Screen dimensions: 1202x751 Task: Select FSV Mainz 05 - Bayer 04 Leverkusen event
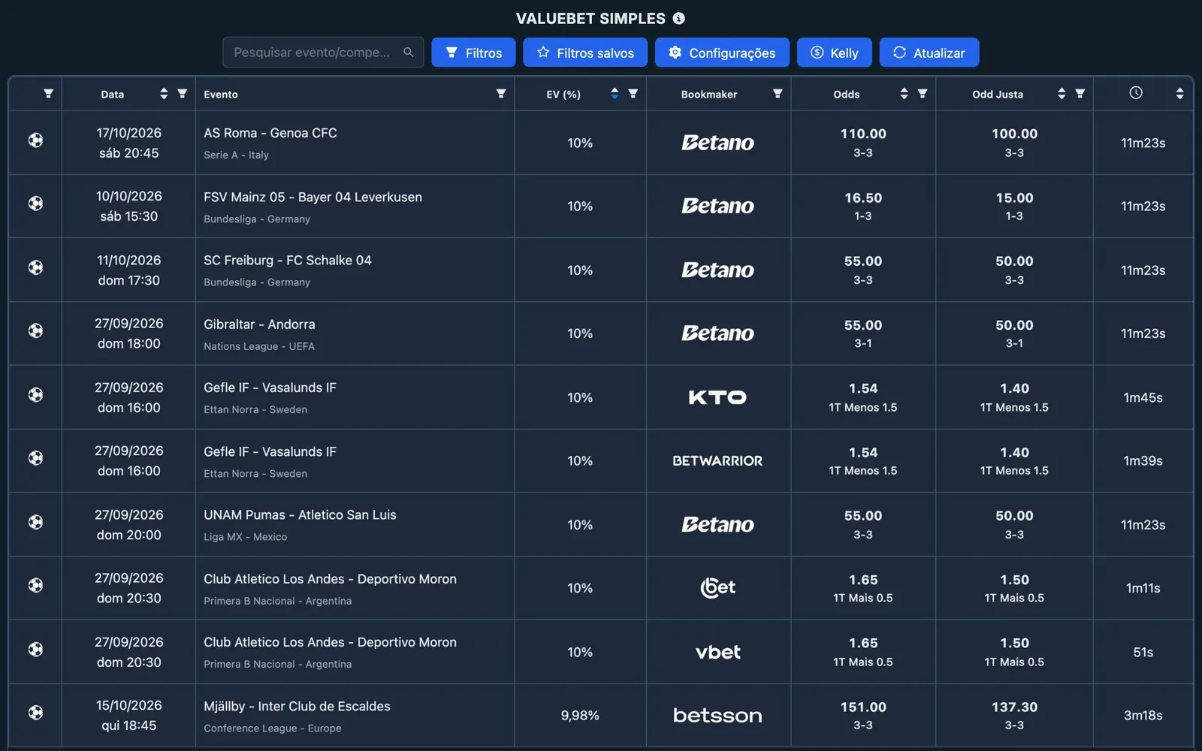[x=313, y=197]
